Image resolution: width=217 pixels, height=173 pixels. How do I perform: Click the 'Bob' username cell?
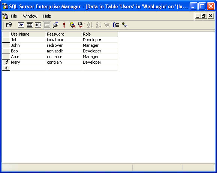point(28,51)
